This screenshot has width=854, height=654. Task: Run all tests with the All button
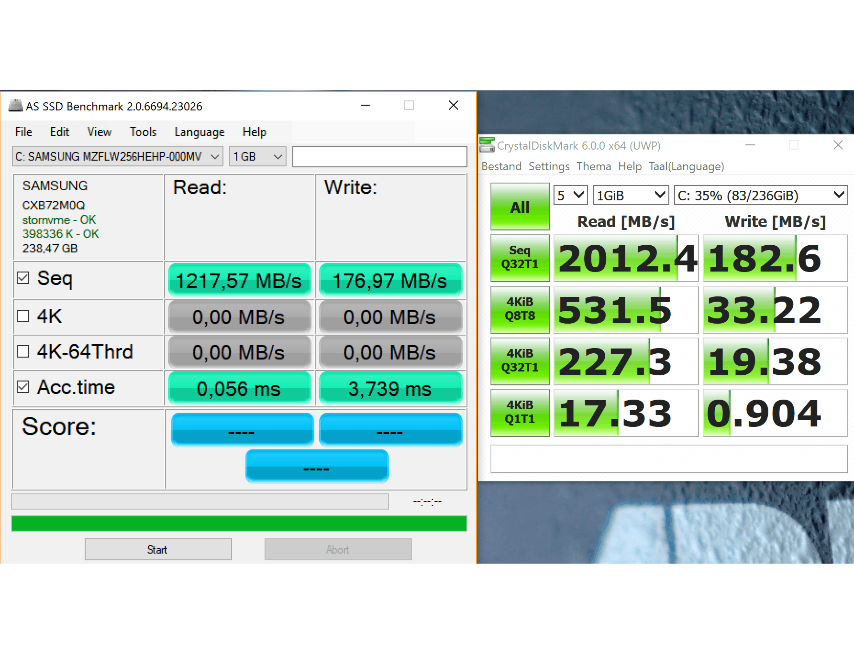pos(520,207)
